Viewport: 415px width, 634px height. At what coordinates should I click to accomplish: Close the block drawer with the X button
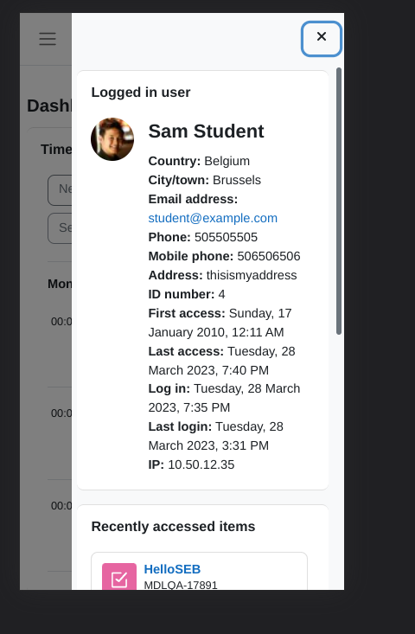click(x=322, y=38)
